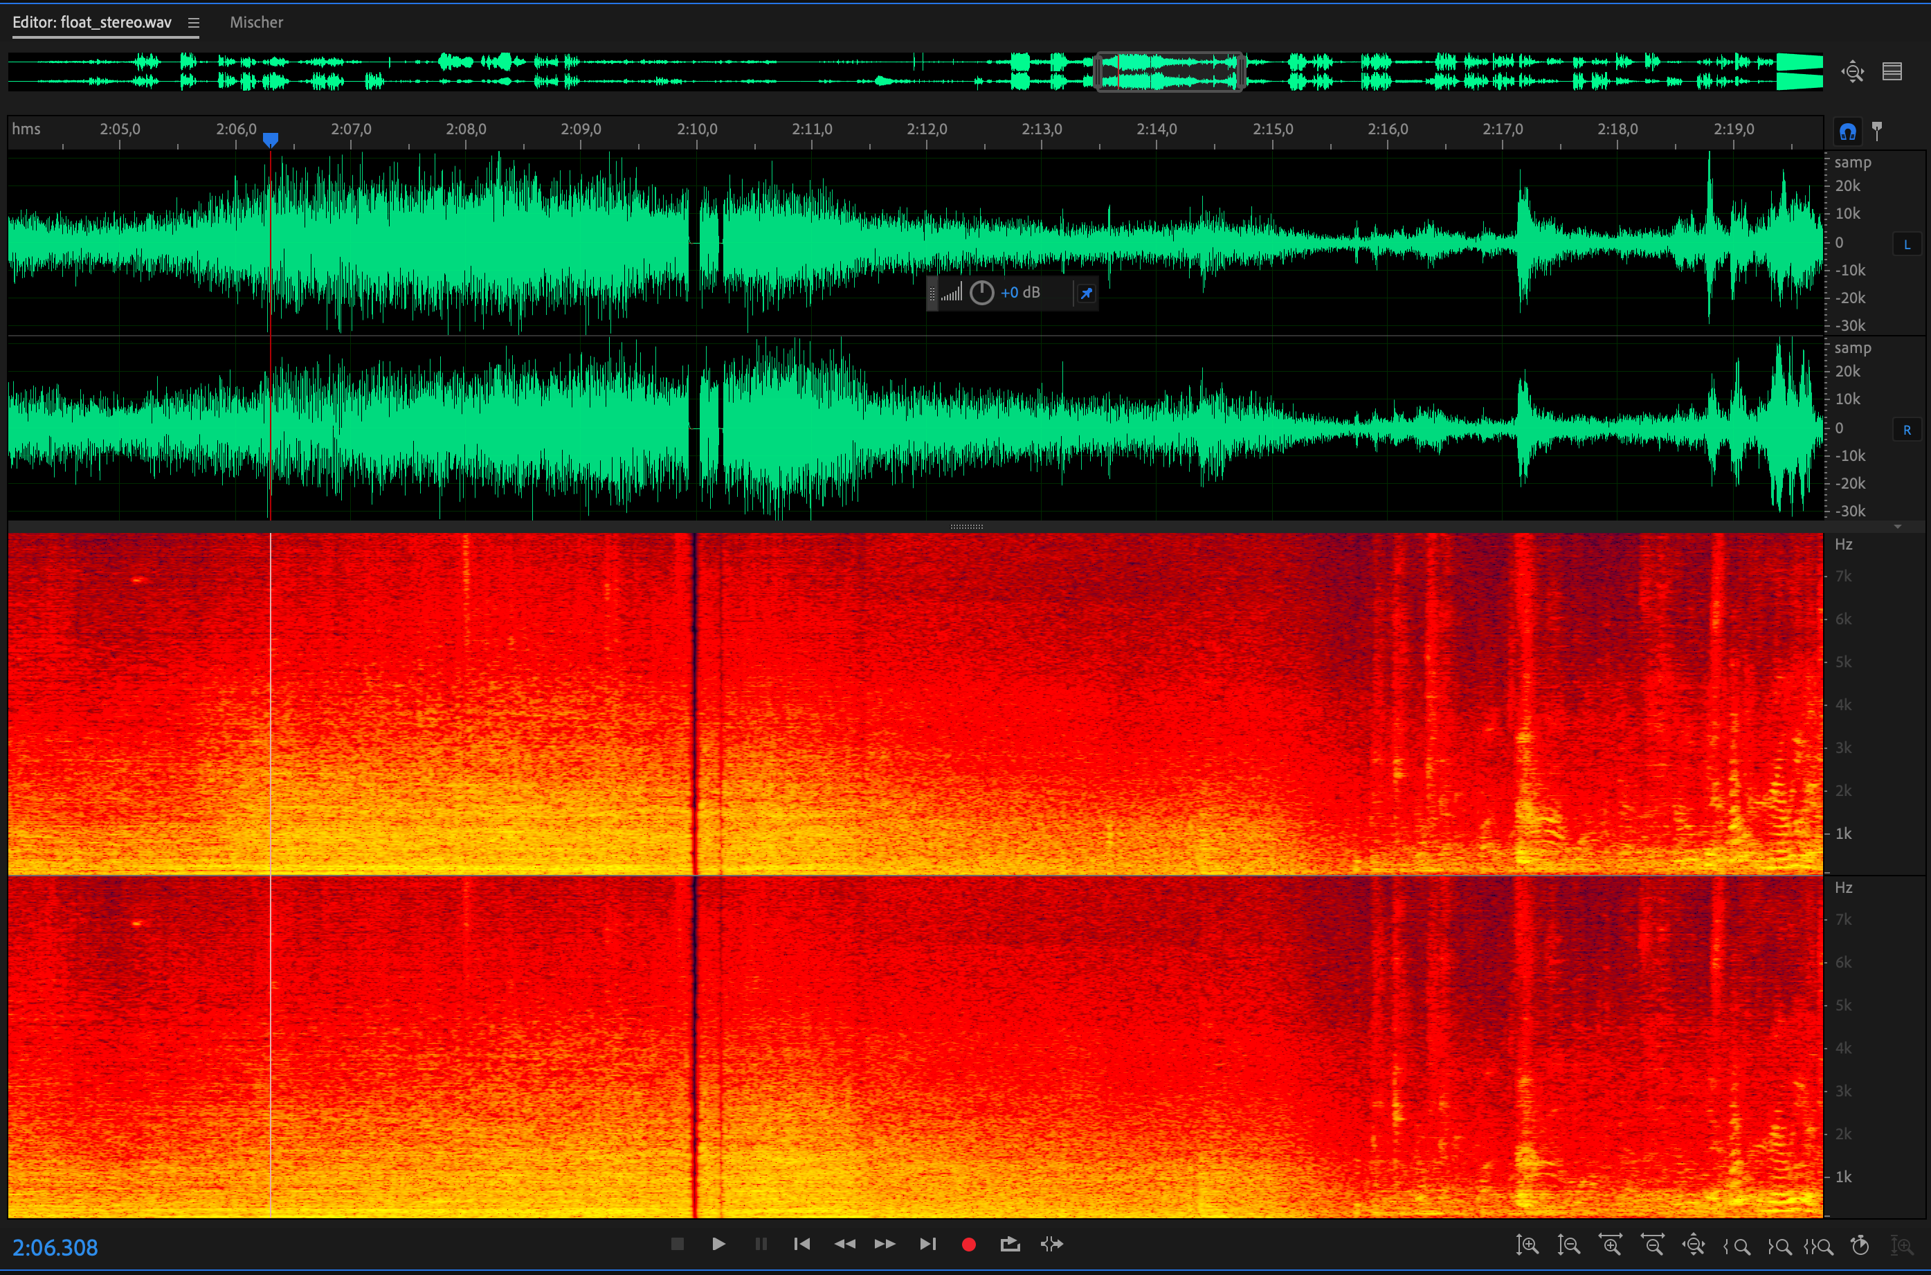The image size is (1931, 1275).
Task: Switch to the Mischer tab
Action: tap(256, 23)
